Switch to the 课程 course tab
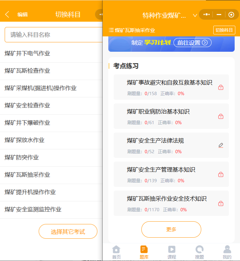 (172, 252)
